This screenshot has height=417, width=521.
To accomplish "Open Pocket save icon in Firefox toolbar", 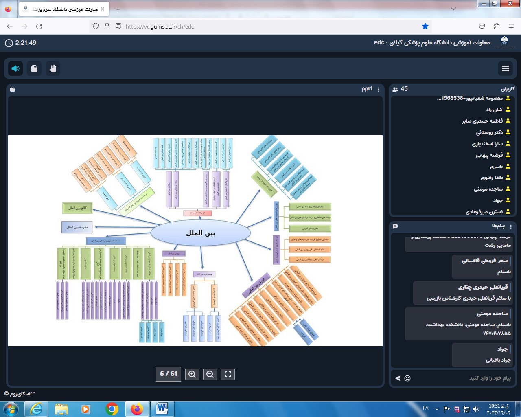I will (482, 26).
